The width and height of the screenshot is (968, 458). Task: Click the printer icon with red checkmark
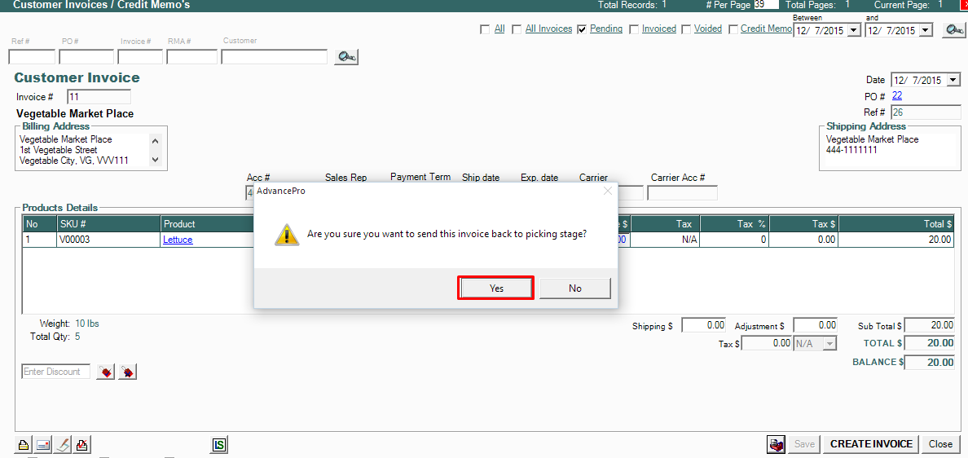click(82, 445)
